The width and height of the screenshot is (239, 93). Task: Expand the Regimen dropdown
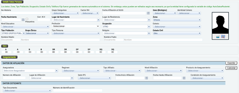[x=81, y=71]
